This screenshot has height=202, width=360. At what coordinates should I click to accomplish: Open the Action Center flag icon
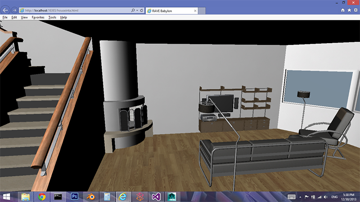pyautogui.click(x=306, y=197)
